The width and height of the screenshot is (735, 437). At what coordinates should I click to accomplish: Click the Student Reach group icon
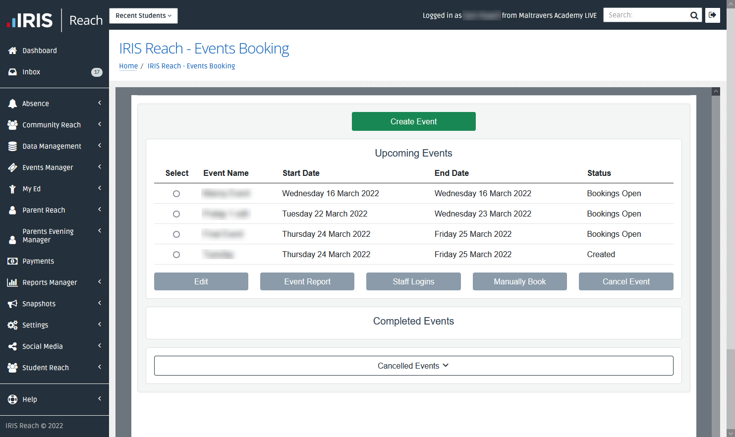[x=12, y=368]
